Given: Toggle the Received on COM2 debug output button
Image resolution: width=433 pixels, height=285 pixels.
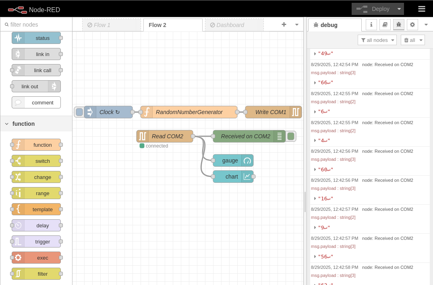Looking at the screenshot, I should pyautogui.click(x=291, y=136).
